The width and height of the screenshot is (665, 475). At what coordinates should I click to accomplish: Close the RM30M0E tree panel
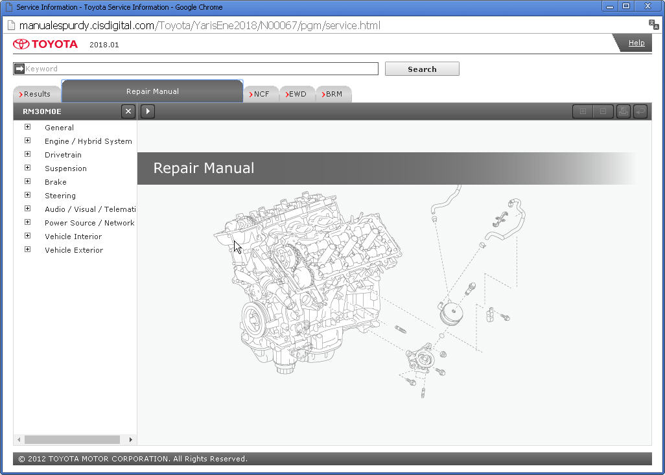click(x=128, y=111)
